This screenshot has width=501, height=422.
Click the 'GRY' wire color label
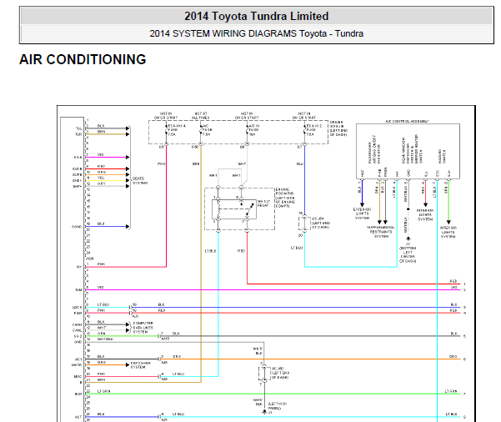click(x=102, y=183)
